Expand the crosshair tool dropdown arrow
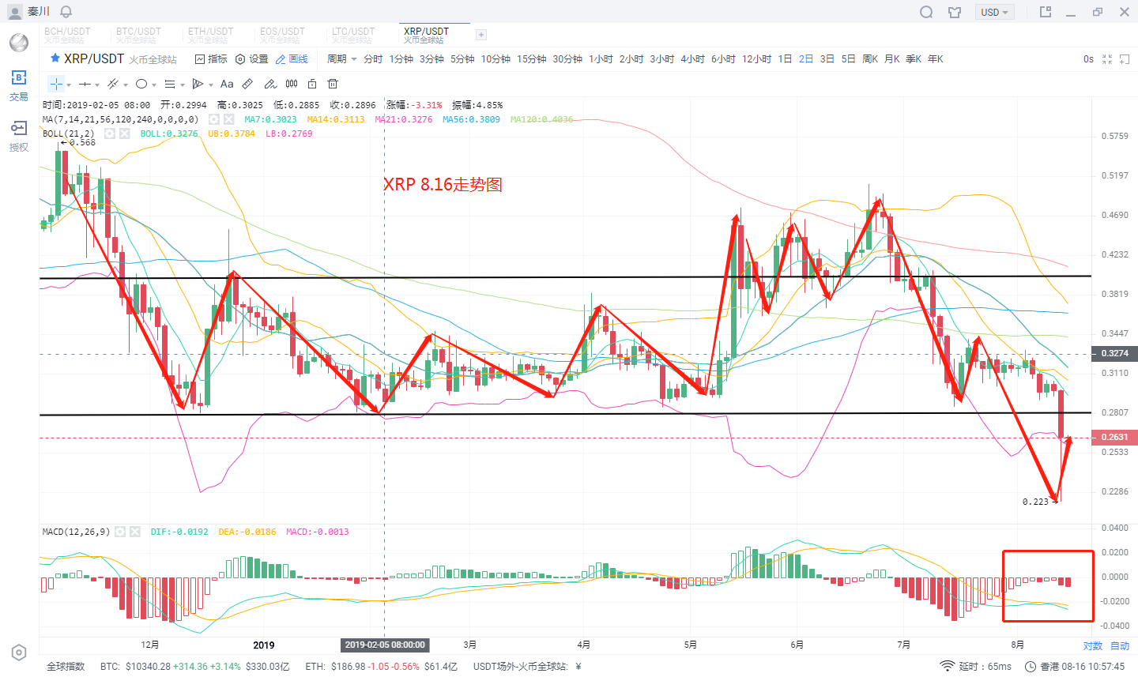1138x677 pixels. pyautogui.click(x=69, y=85)
